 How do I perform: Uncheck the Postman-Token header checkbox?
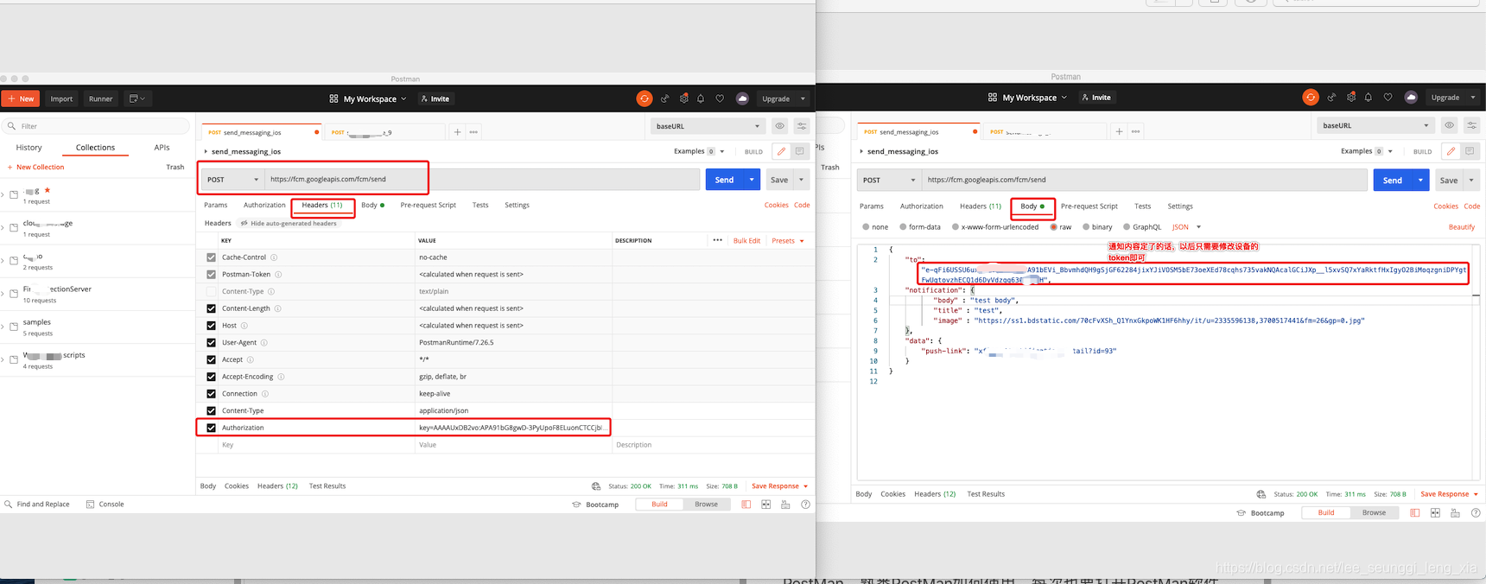click(x=211, y=275)
